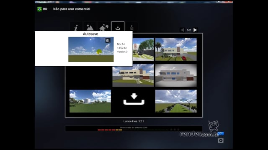Click the 'Autosave' title text
Image resolution: width=268 pixels, height=150 pixels.
click(x=90, y=34)
